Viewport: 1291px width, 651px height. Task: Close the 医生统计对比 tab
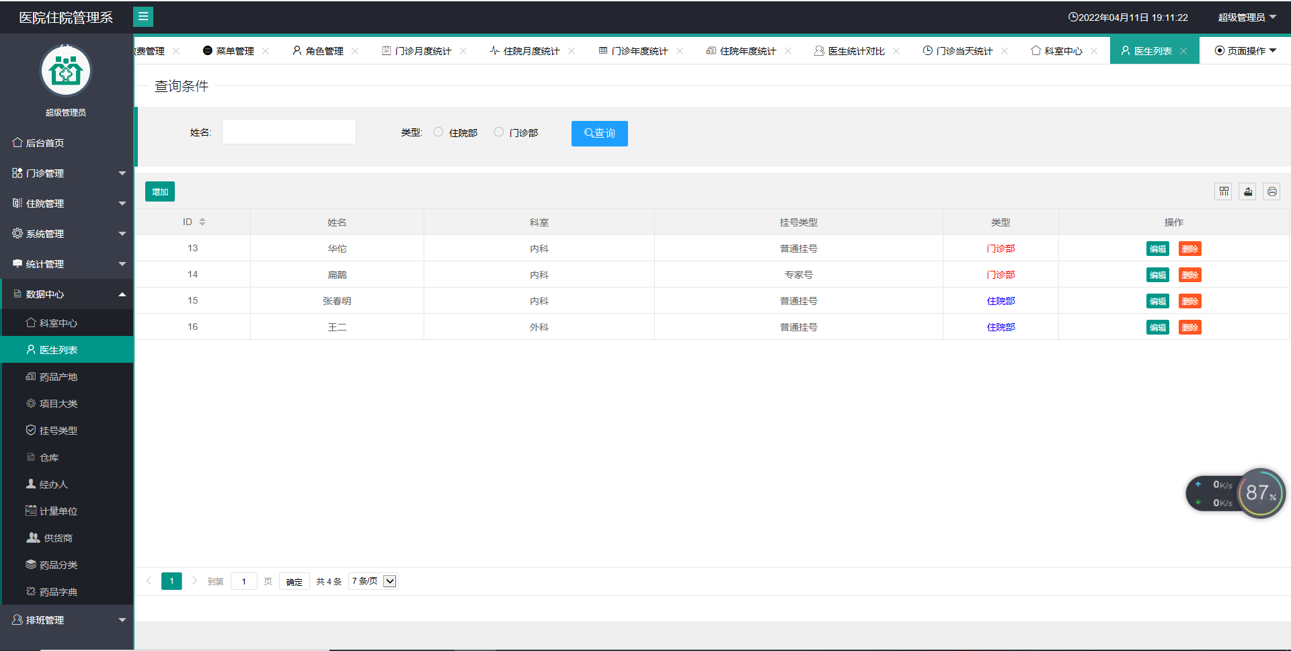pos(896,51)
